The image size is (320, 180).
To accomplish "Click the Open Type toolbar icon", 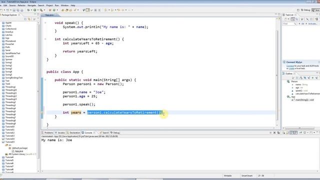I will [x=62, y=10].
